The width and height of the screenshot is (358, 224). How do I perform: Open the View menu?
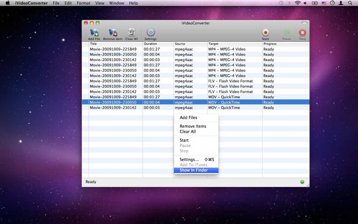pos(99,3)
